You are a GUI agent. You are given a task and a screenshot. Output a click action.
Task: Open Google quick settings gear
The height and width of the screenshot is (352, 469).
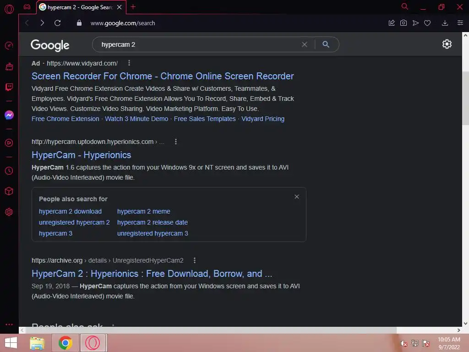(x=447, y=44)
